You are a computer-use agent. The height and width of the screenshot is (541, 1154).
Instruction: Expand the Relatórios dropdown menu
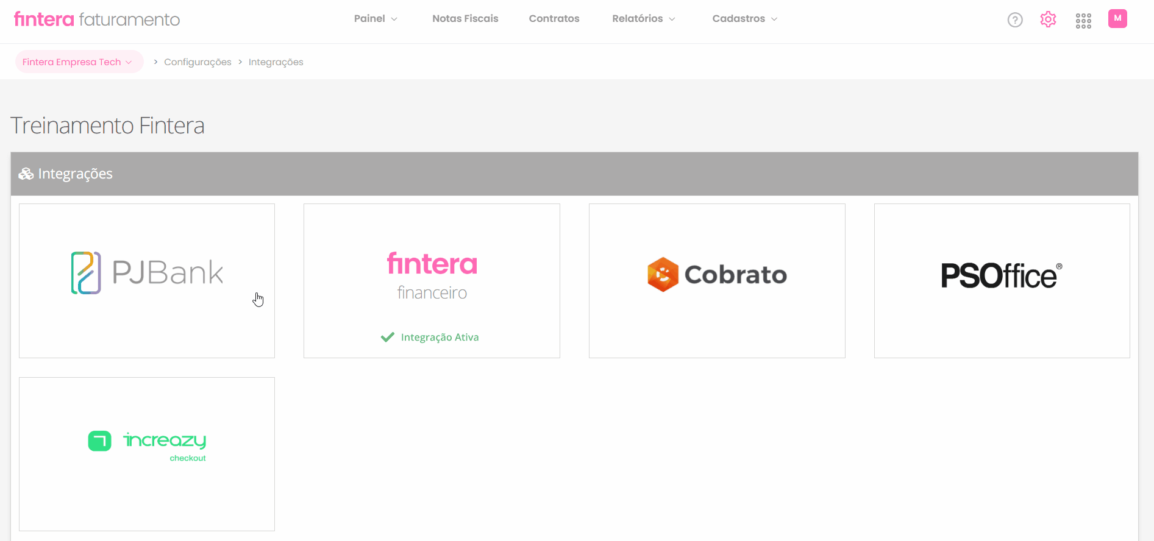point(644,18)
